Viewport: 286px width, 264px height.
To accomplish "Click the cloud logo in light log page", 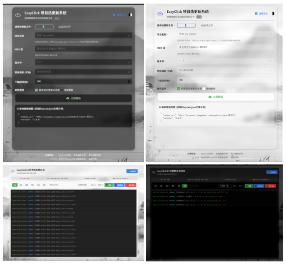I will [11, 171].
